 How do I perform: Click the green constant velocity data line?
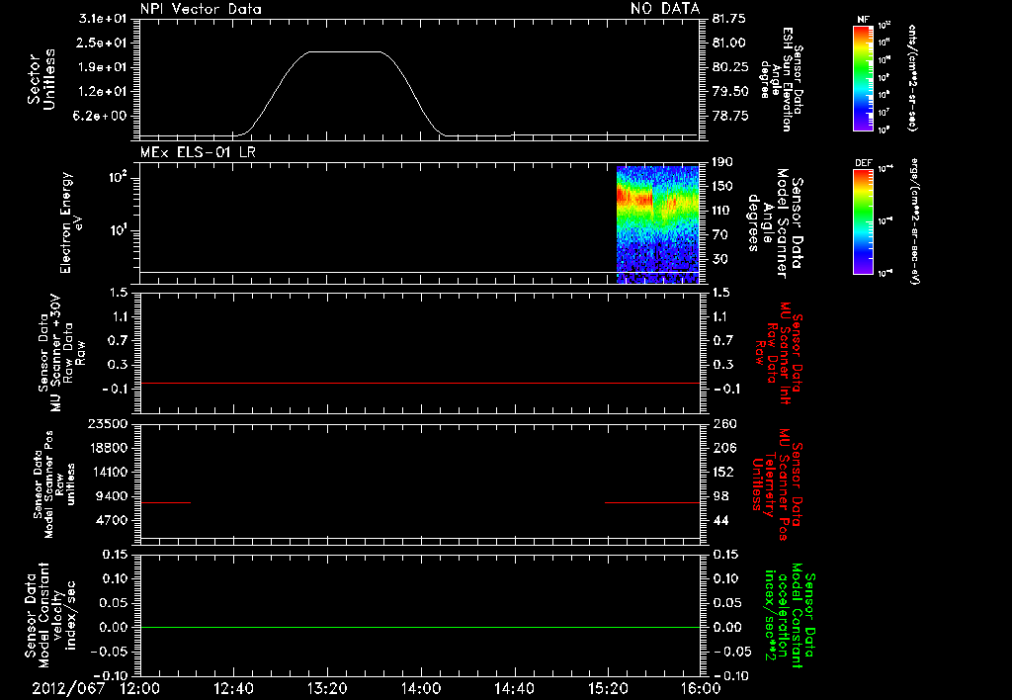point(420,627)
